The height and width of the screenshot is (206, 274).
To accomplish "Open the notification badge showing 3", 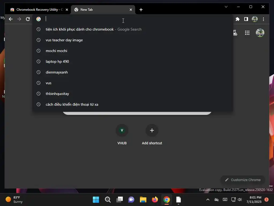I will [267, 200].
